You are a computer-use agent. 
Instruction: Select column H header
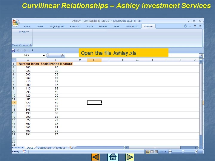pyautogui.click(x=152, y=60)
